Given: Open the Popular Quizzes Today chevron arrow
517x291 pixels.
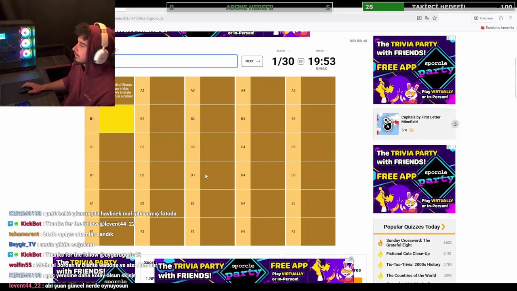Looking at the screenshot, I should [x=443, y=227].
